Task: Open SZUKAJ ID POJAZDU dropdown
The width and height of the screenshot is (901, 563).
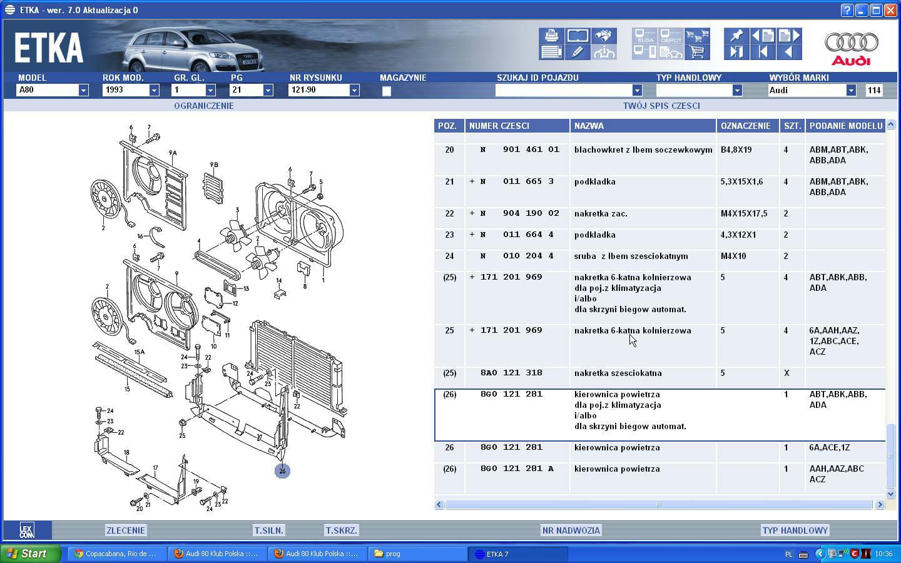Action: tap(637, 90)
